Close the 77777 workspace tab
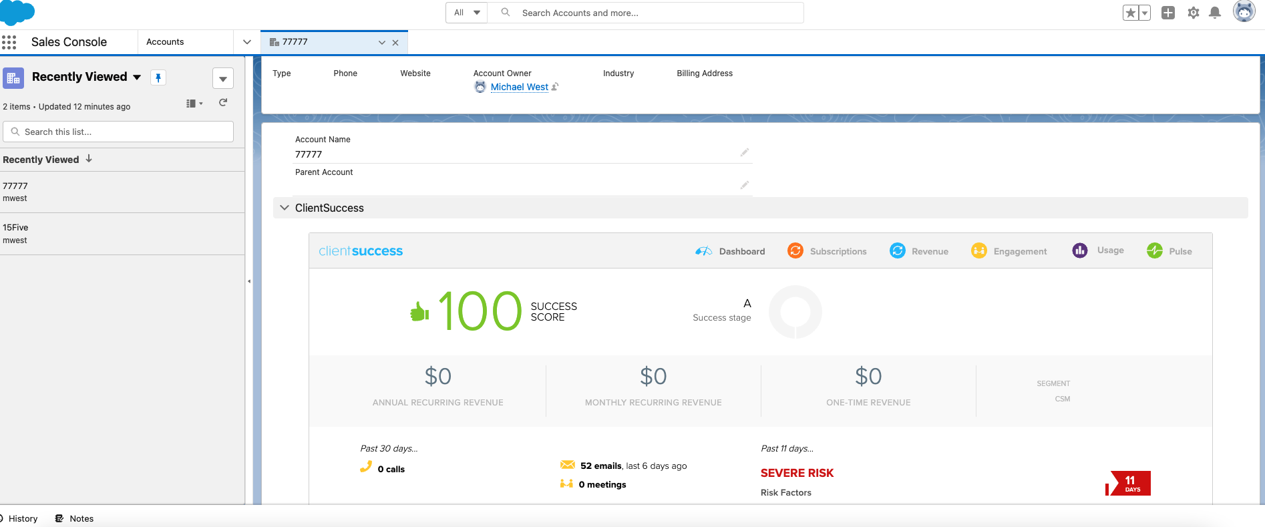The height and width of the screenshot is (527, 1265). [x=395, y=43]
